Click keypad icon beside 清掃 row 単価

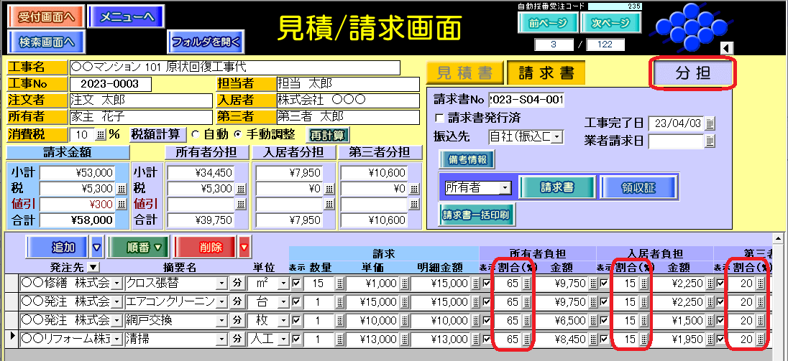pyautogui.click(x=405, y=339)
